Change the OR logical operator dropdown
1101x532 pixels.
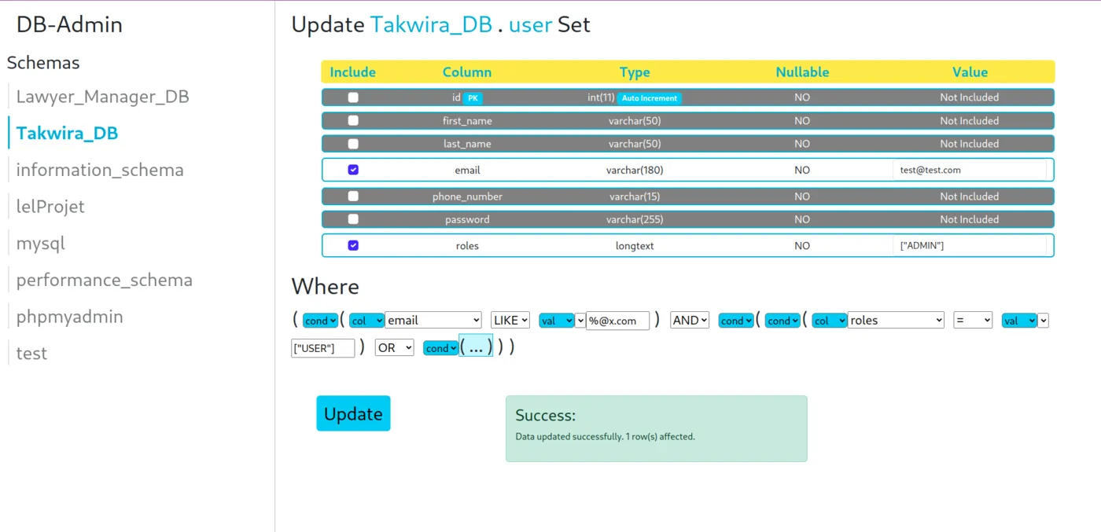(x=395, y=348)
